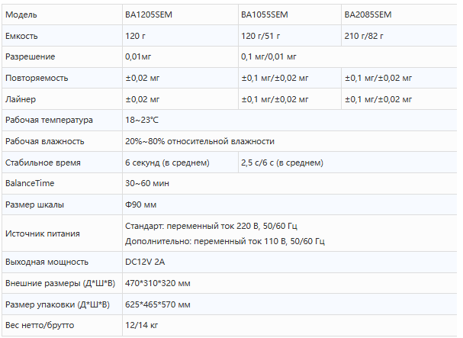Click the Разрешение row label
This screenshot has height=338, width=463.
(x=30, y=56)
